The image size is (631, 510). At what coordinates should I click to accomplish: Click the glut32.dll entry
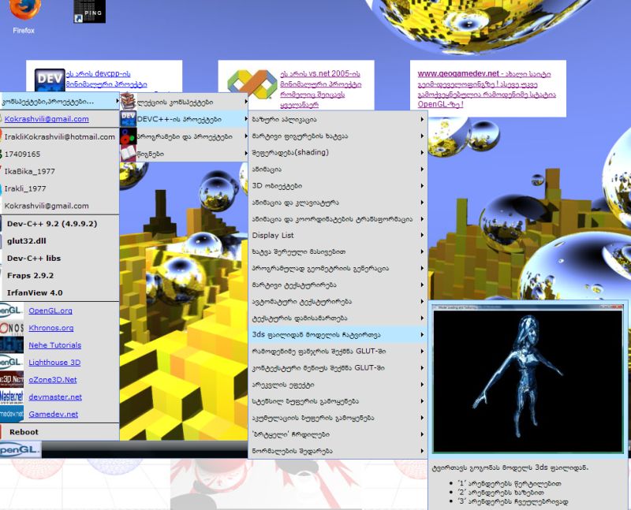click(60, 241)
